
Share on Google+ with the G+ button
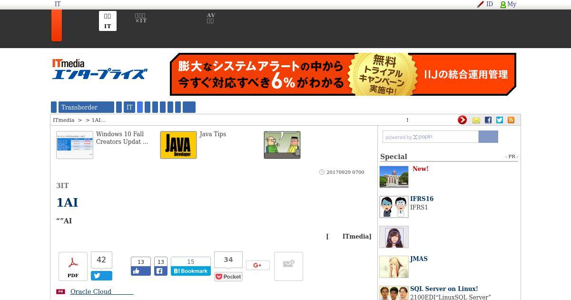257,265
